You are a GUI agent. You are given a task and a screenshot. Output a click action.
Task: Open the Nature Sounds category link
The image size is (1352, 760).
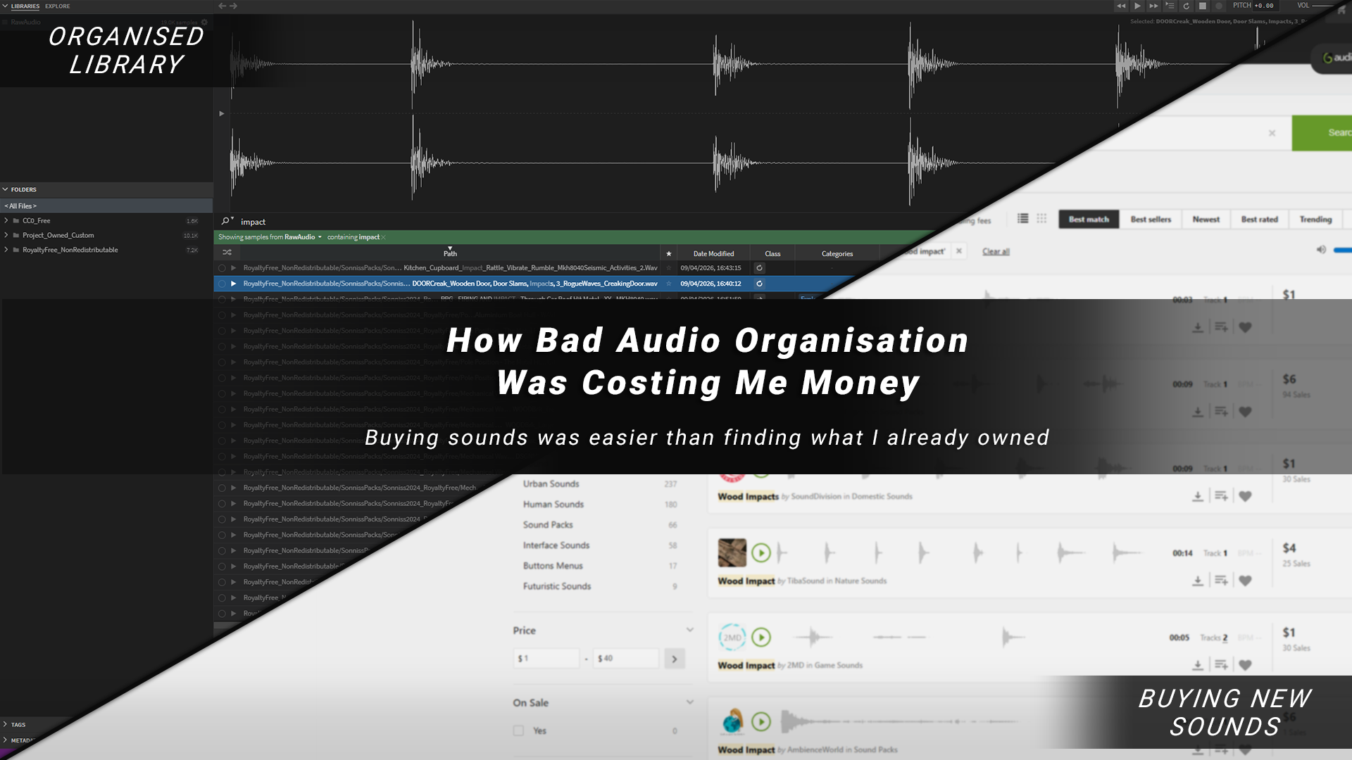click(x=860, y=581)
